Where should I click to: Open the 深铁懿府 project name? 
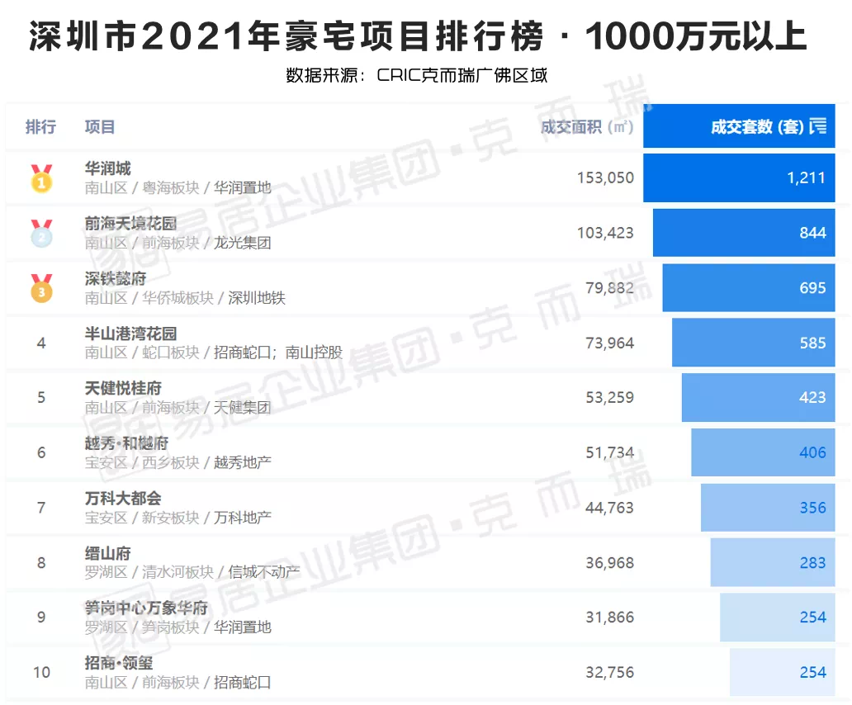(116, 279)
